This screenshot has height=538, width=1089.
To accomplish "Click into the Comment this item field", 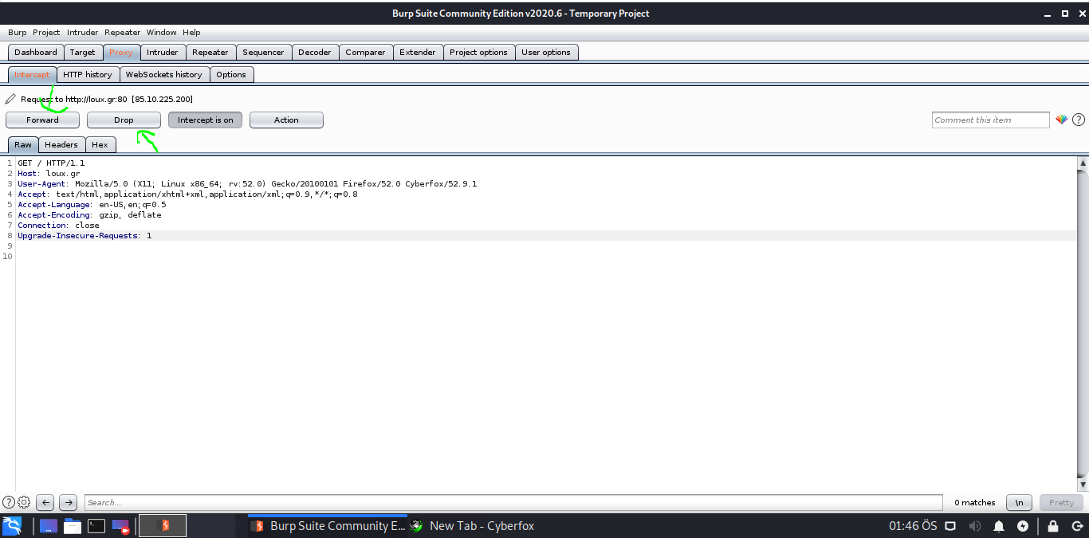I will [x=991, y=120].
